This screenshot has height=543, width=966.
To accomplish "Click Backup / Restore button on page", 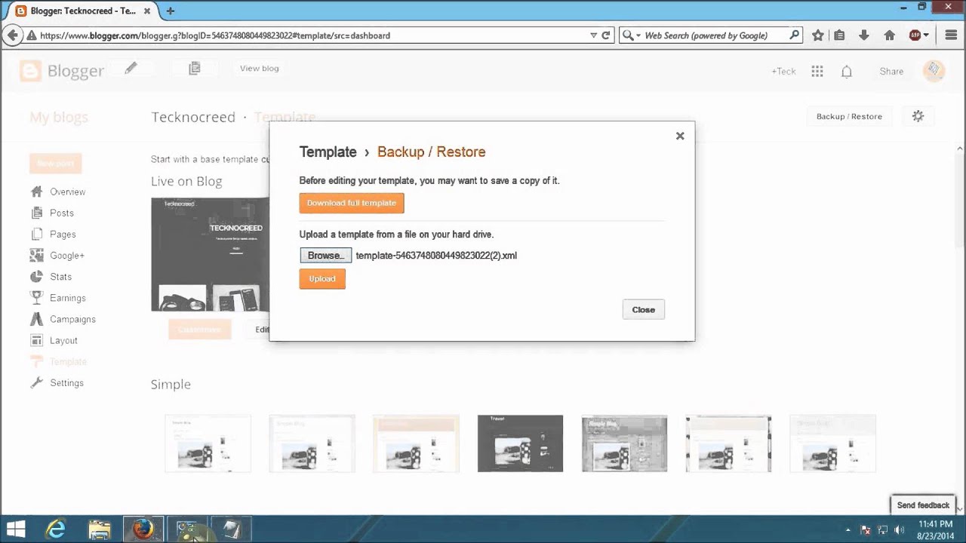I will click(x=849, y=116).
